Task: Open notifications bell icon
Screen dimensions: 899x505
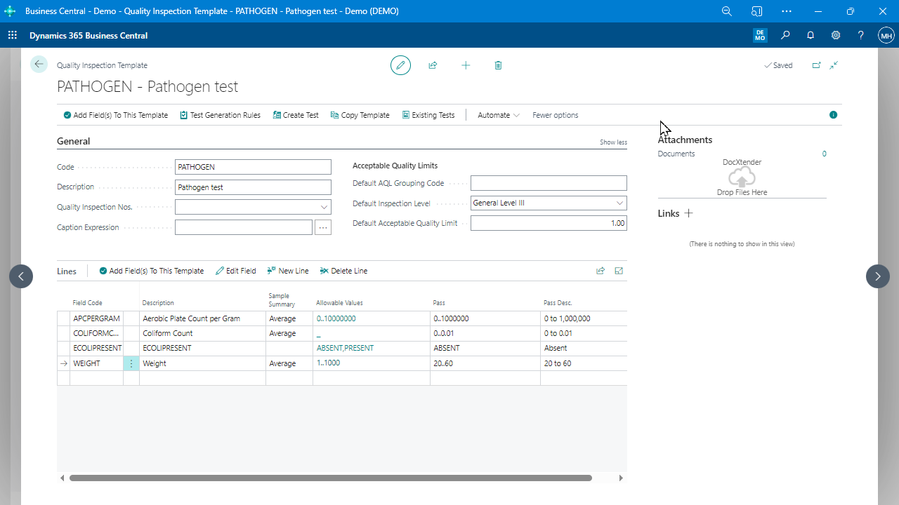Action: [811, 36]
